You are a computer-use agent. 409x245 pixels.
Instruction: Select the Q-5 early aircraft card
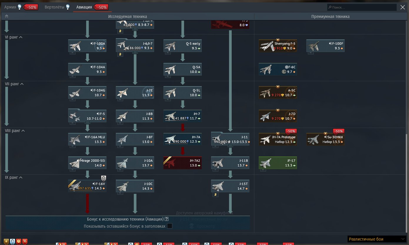[183, 46]
